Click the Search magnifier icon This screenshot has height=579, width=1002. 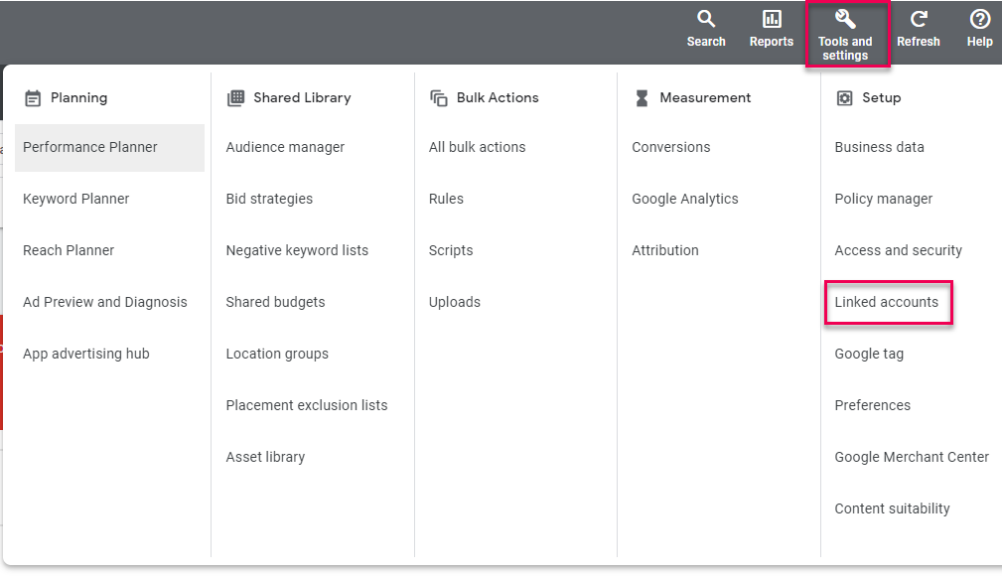pos(706,20)
